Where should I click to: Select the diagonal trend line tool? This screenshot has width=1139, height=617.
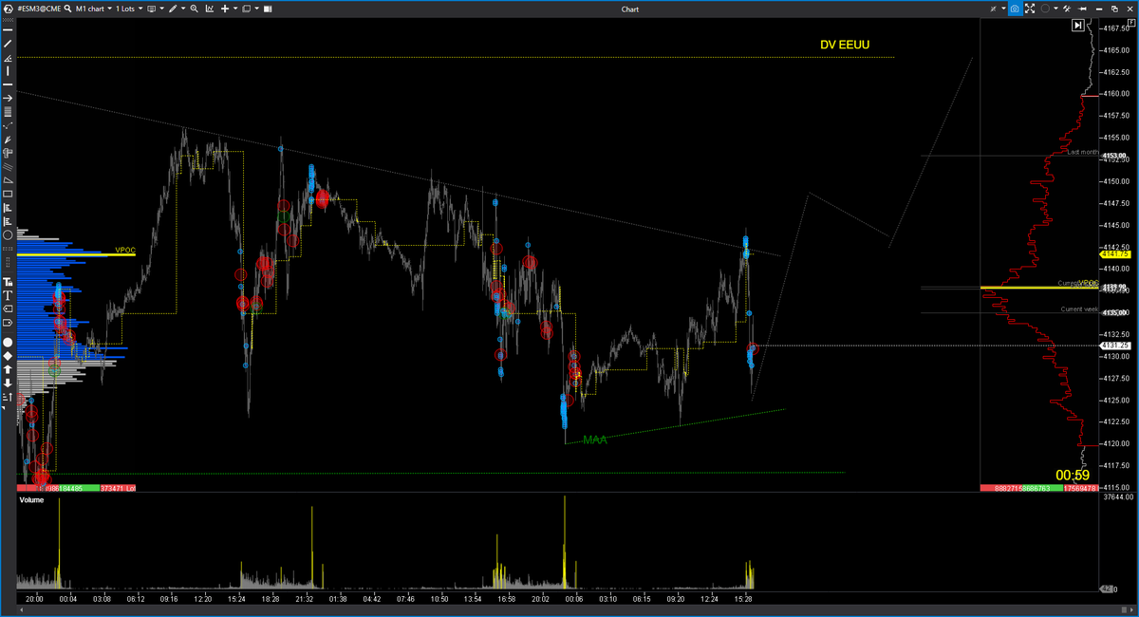point(8,44)
